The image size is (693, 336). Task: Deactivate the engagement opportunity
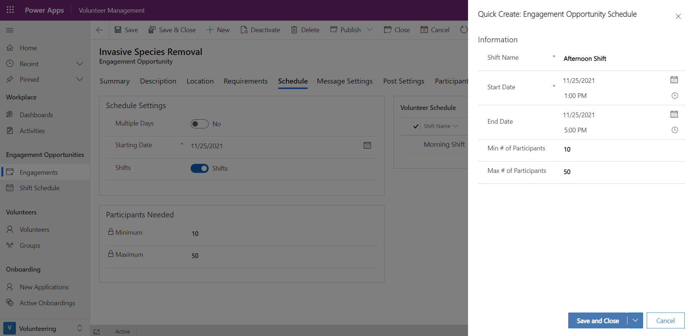pyautogui.click(x=260, y=30)
